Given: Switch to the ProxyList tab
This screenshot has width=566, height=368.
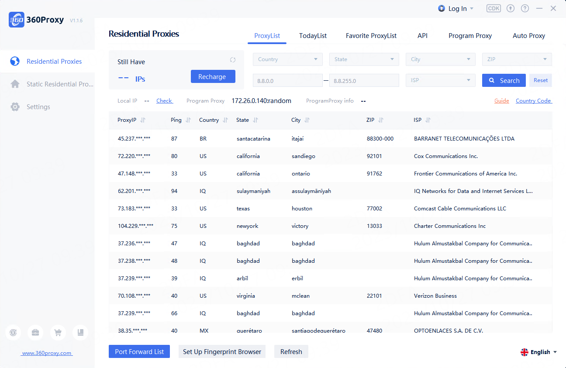Looking at the screenshot, I should coord(267,36).
